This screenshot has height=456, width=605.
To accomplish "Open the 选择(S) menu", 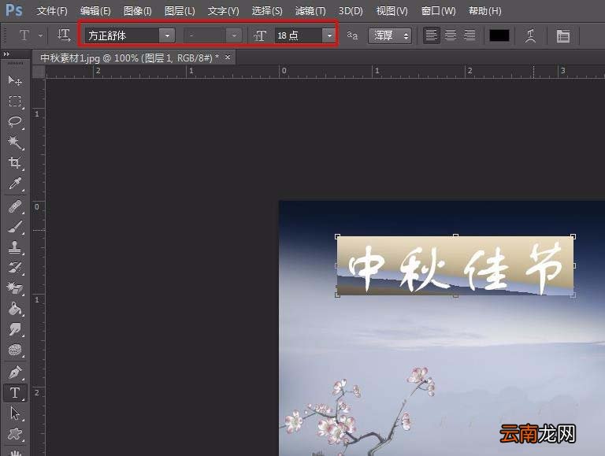I will pyautogui.click(x=266, y=11).
